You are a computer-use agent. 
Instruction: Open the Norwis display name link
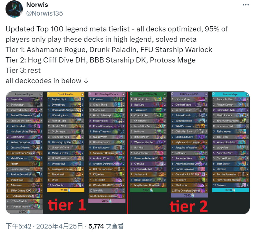(x=37, y=5)
